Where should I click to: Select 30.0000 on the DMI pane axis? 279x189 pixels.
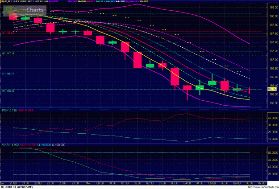tap(274, 125)
